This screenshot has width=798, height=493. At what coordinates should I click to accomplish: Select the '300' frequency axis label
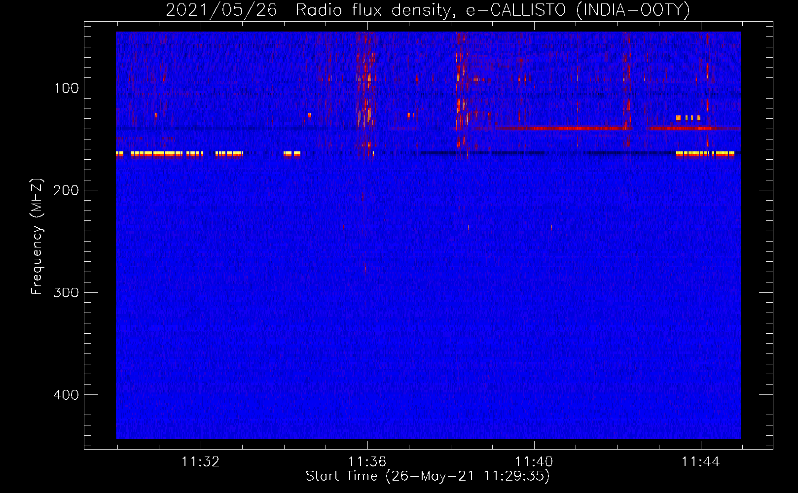click(x=66, y=292)
